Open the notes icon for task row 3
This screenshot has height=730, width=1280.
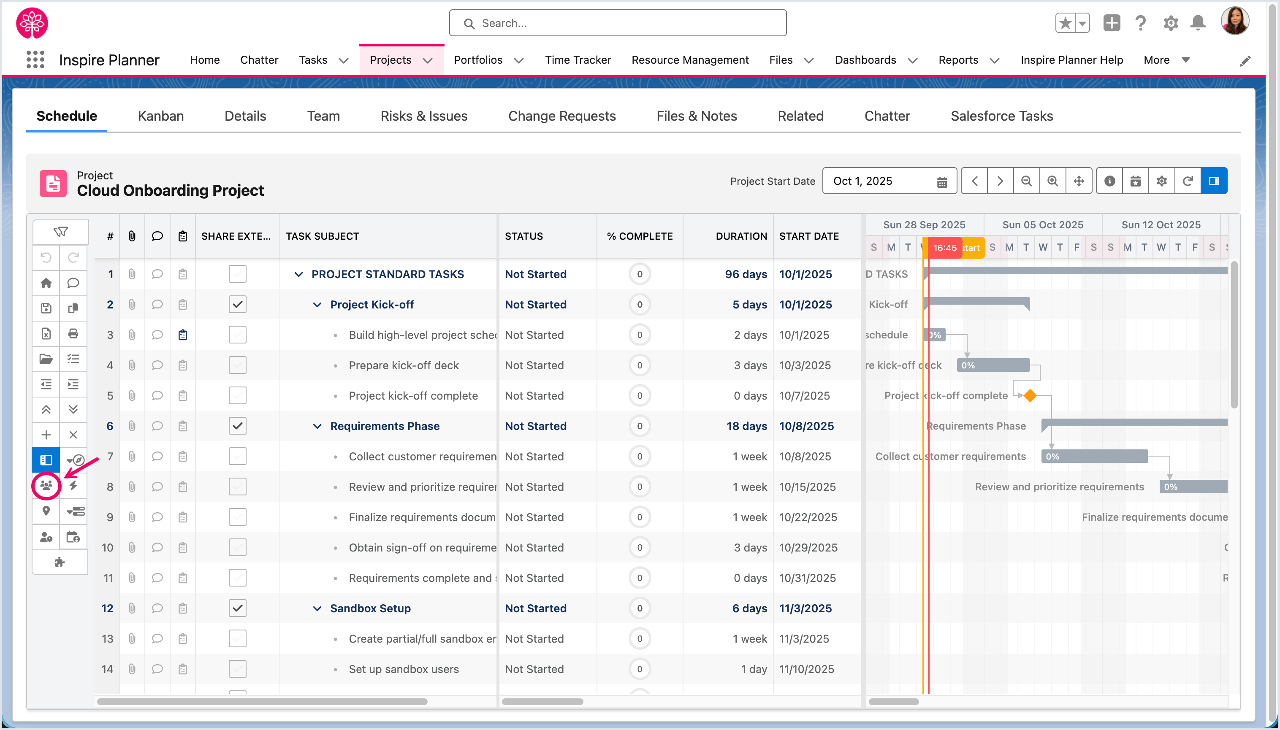pyautogui.click(x=182, y=335)
